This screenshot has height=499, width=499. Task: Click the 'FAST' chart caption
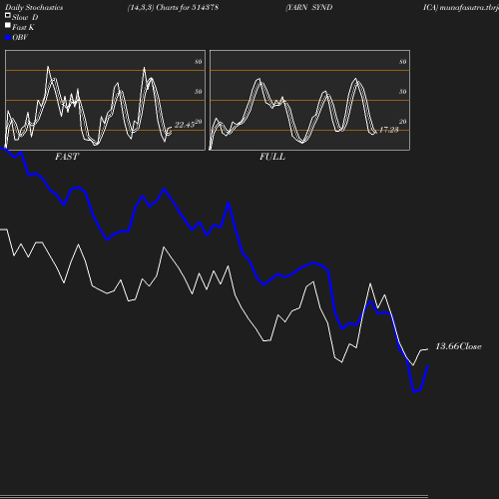67,157
